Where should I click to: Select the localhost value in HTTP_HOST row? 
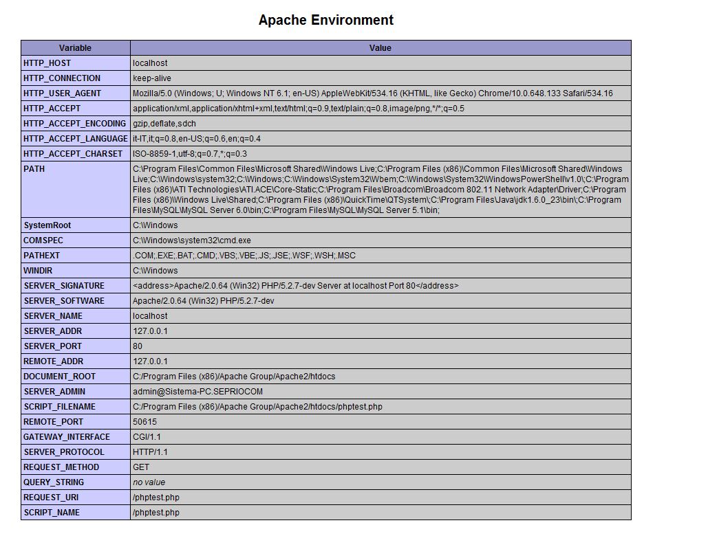(x=150, y=63)
